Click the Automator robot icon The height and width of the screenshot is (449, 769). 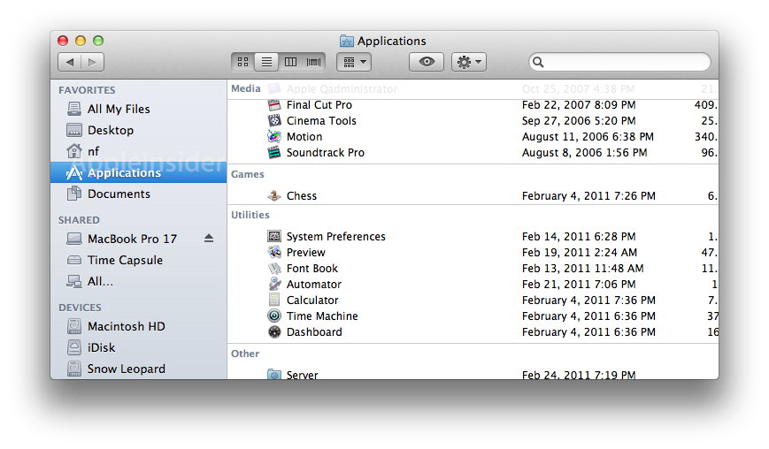coord(274,284)
